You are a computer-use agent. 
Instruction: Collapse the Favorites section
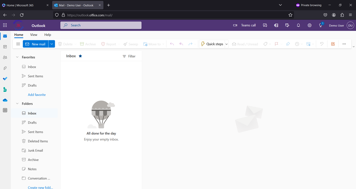click(17, 57)
